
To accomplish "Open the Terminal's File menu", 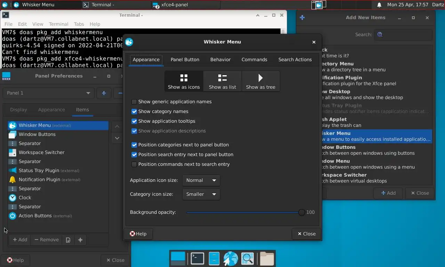I will tap(8, 24).
